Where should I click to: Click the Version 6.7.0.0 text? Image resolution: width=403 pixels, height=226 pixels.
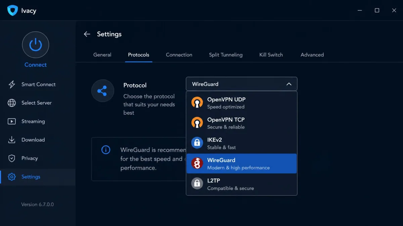click(x=38, y=204)
